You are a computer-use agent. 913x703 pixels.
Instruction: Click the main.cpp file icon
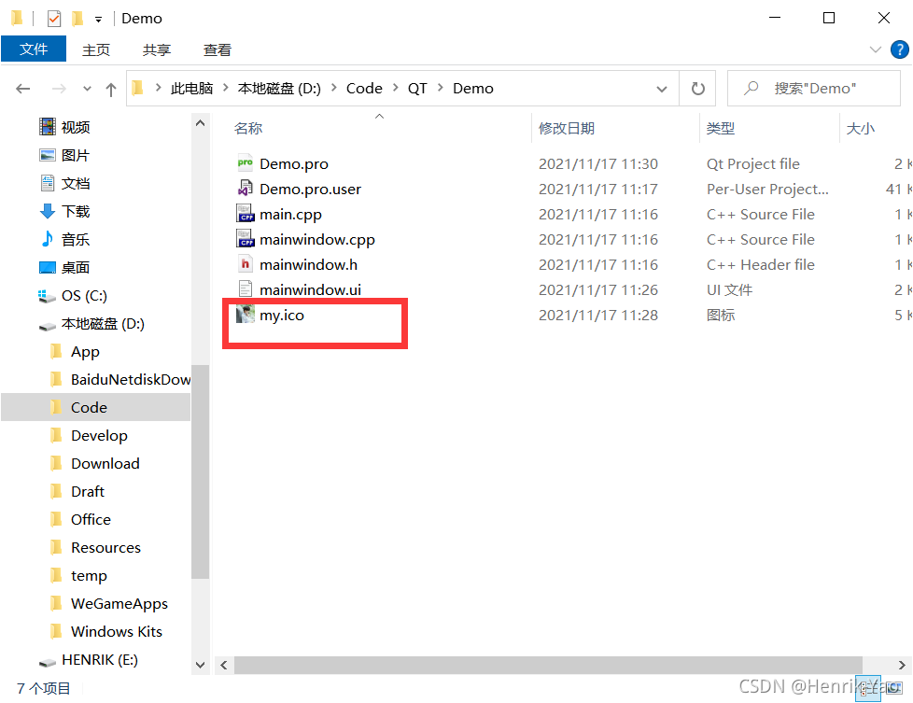click(246, 214)
